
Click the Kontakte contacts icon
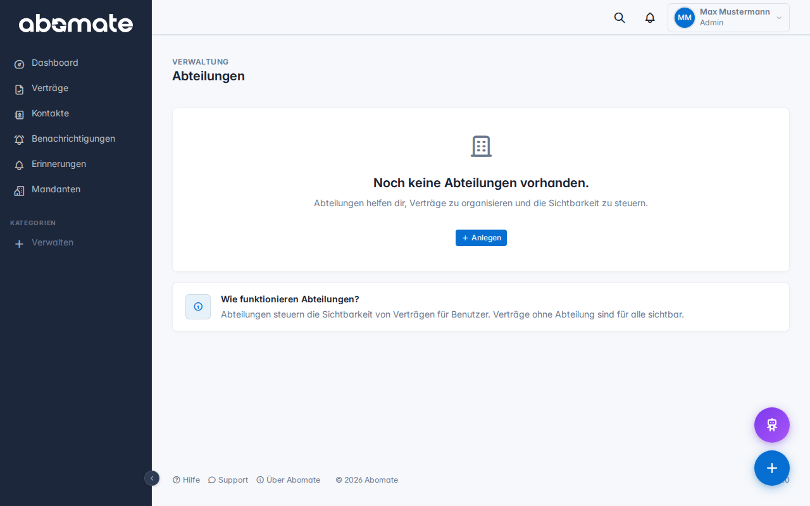(19, 114)
